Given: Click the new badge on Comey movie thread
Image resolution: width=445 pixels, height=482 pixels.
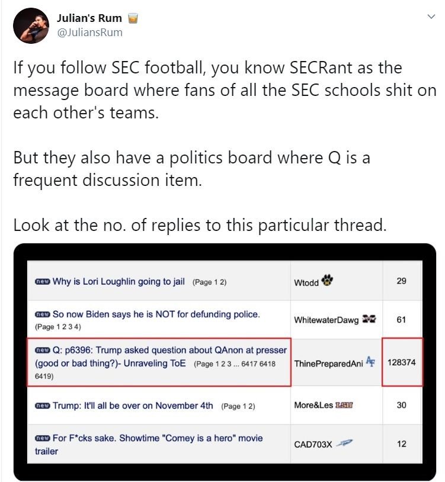Looking at the screenshot, I should pyautogui.click(x=42, y=438).
